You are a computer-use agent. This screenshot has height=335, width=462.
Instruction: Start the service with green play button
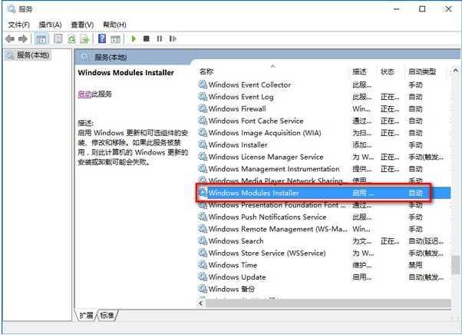coord(134,38)
